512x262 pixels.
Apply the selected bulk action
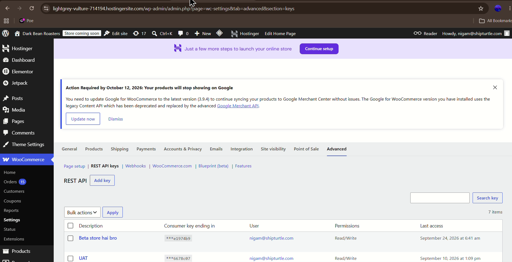click(113, 212)
